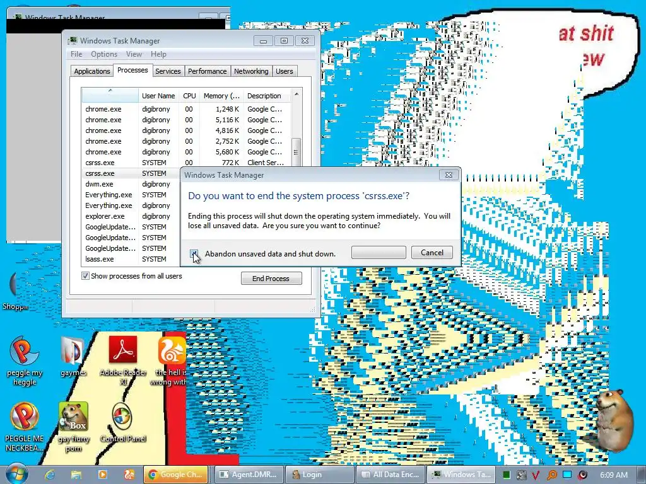This screenshot has height=484, width=646.
Task: Select the chrome.exe row using 5,116 K
Action: (186, 120)
